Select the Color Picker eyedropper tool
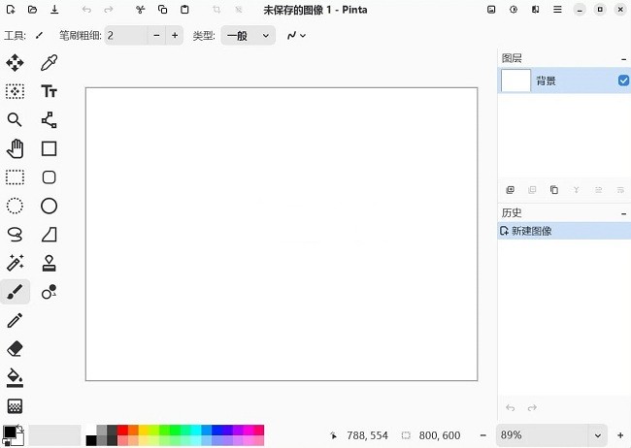Image resolution: width=631 pixels, height=448 pixels. (50, 63)
